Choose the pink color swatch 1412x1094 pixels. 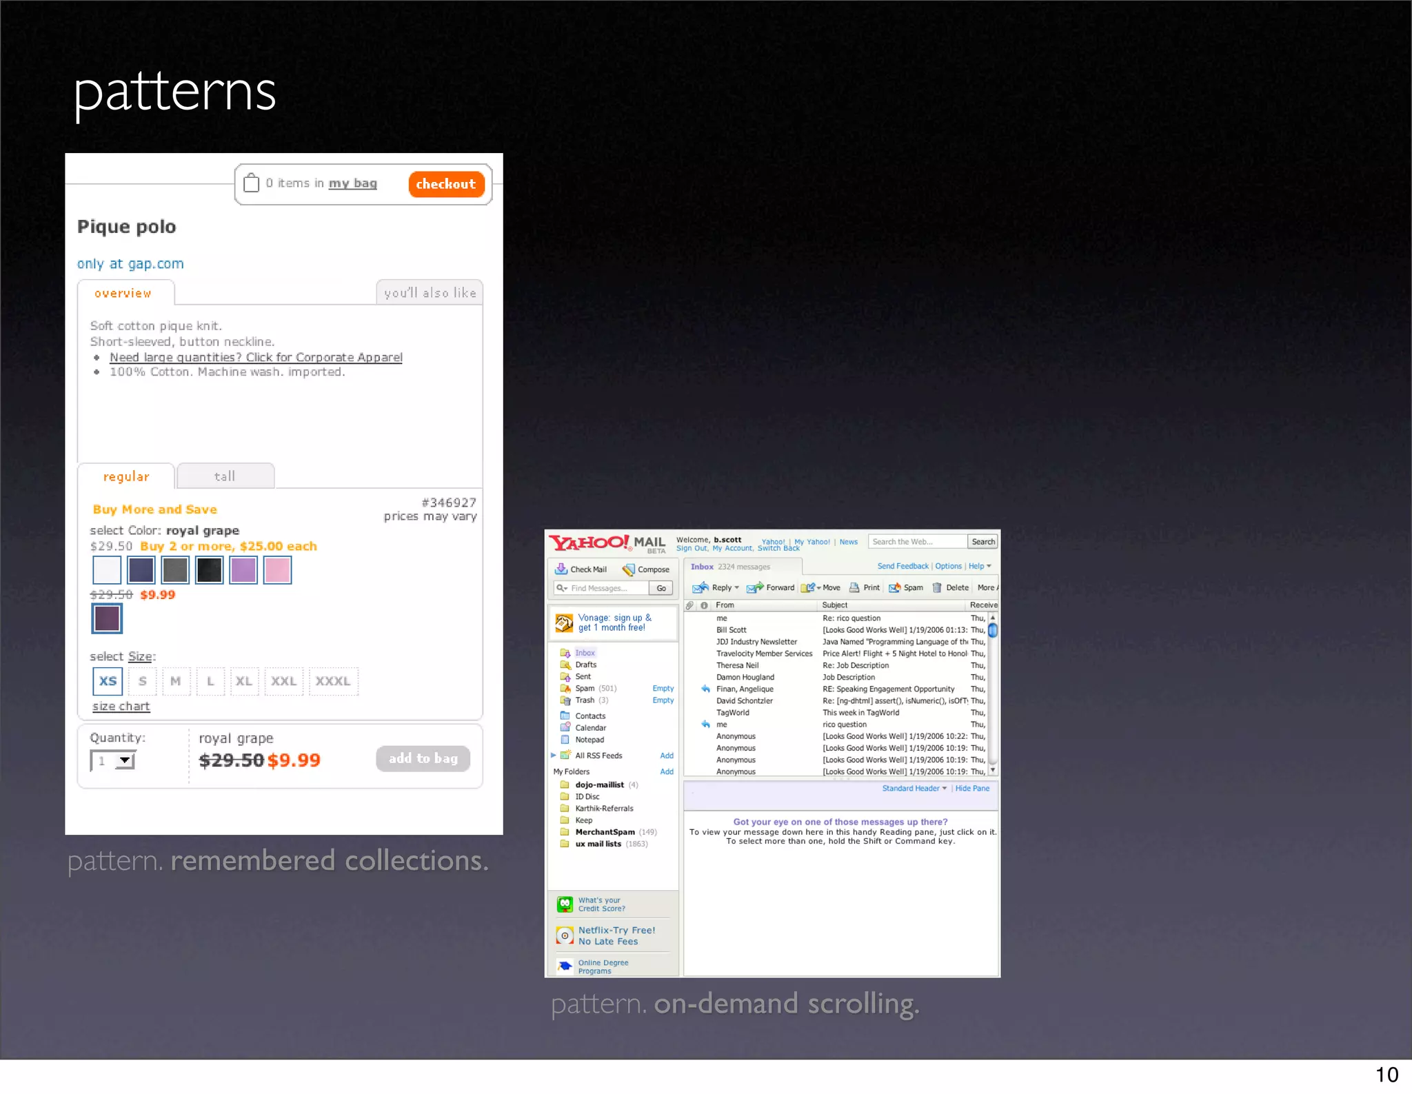pyautogui.click(x=277, y=570)
